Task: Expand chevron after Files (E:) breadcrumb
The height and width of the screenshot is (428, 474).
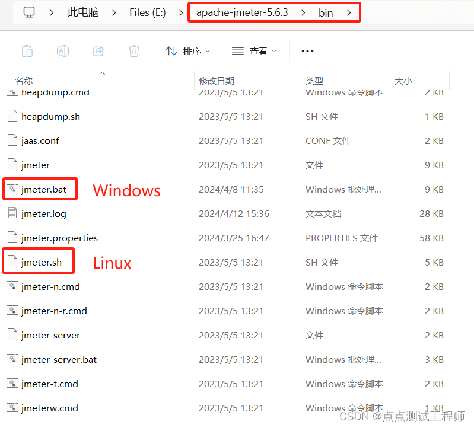Action: click(x=181, y=13)
